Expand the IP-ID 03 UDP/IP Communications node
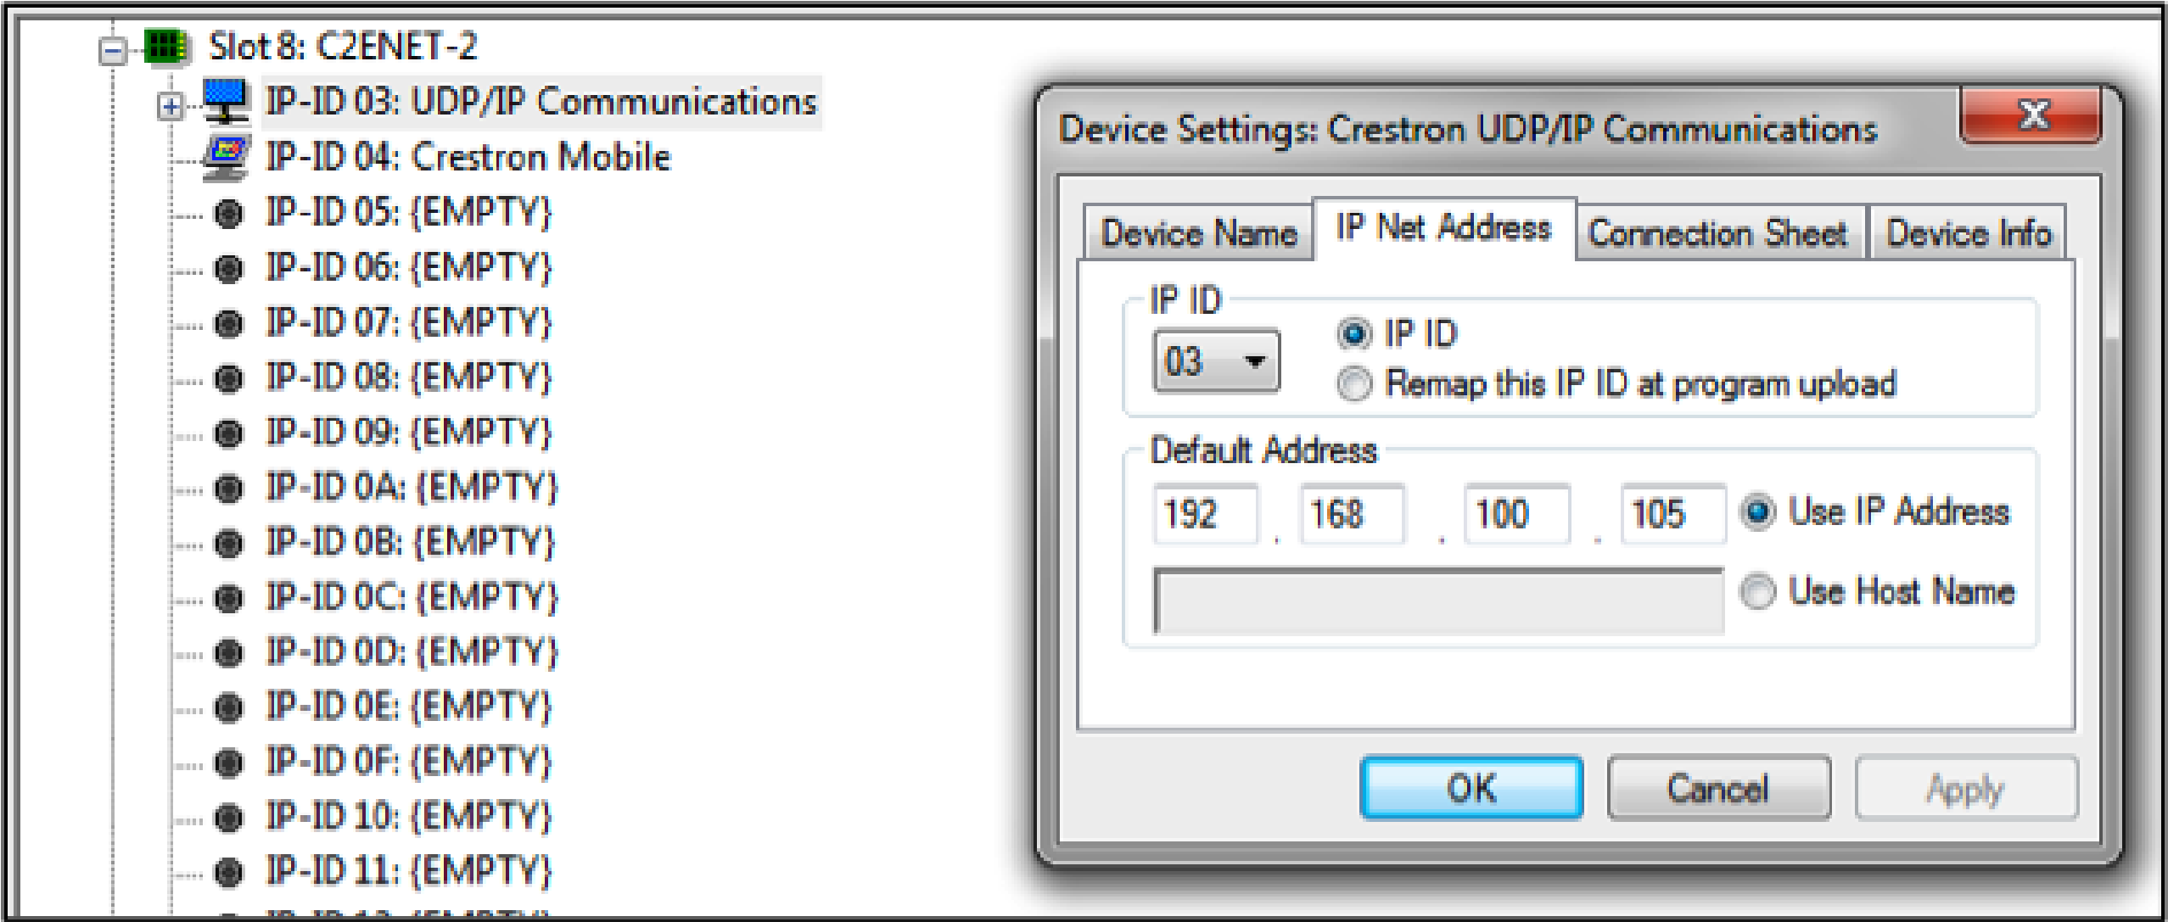The height and width of the screenshot is (922, 2168). 171,107
